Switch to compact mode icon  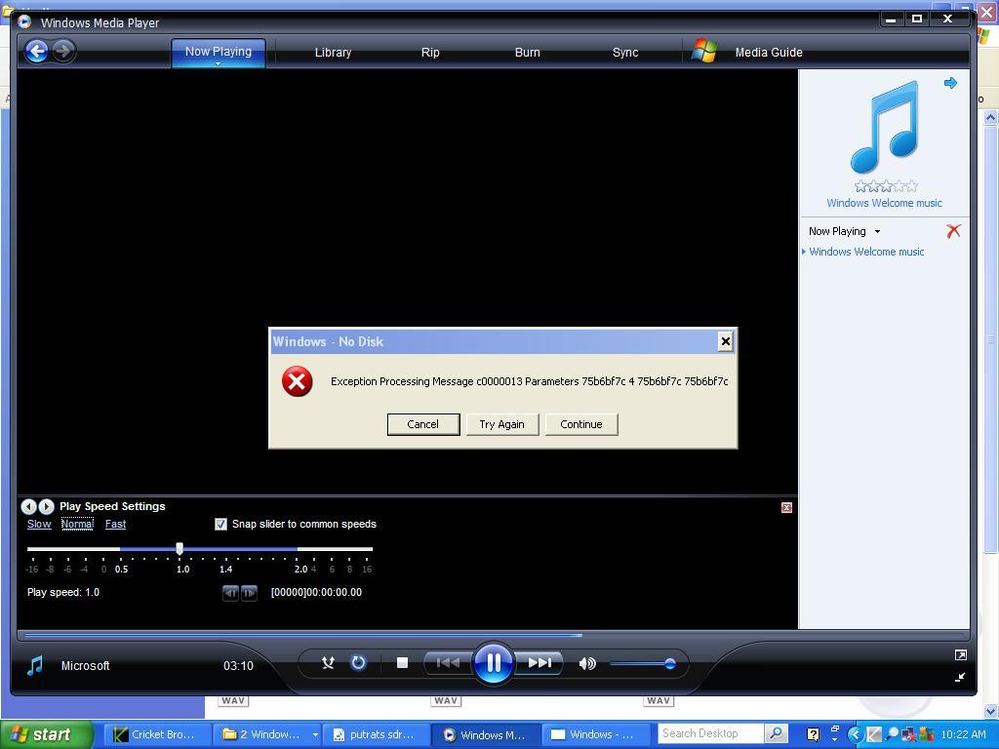(960, 677)
